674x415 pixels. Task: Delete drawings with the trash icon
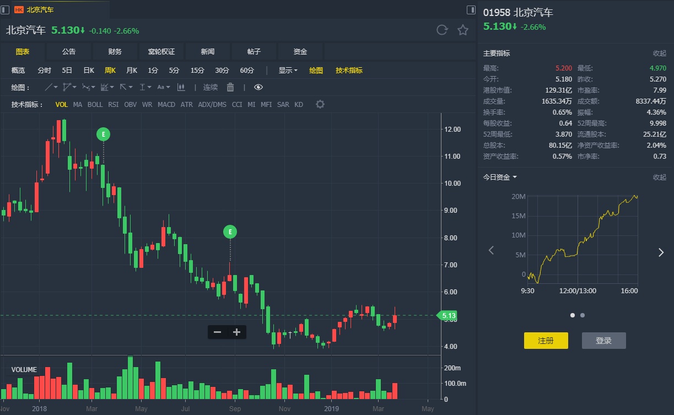[x=230, y=87]
